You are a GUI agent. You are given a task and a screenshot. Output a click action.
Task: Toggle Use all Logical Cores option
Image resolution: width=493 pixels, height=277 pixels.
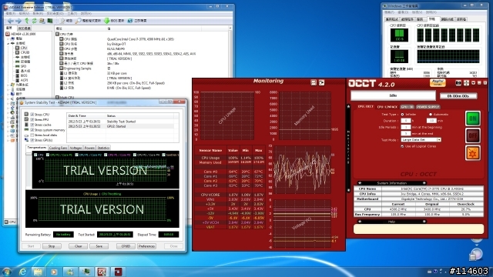[x=402, y=146]
